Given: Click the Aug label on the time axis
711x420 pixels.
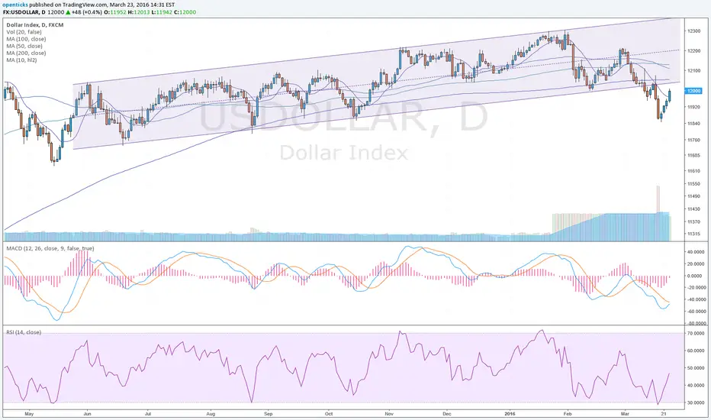Looking at the screenshot, I should coord(211,414).
